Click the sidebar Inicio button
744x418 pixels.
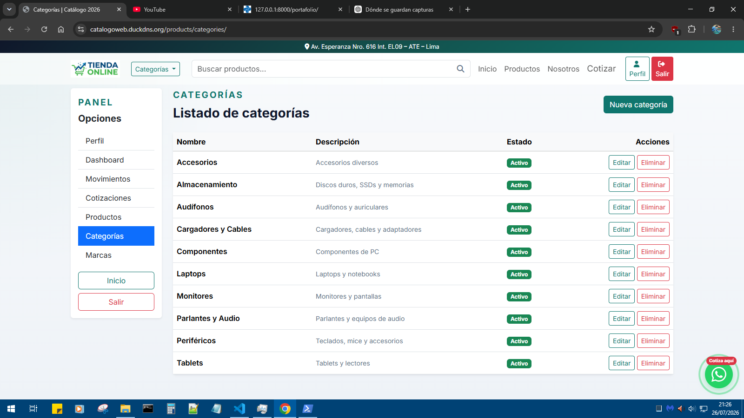pyautogui.click(x=116, y=281)
